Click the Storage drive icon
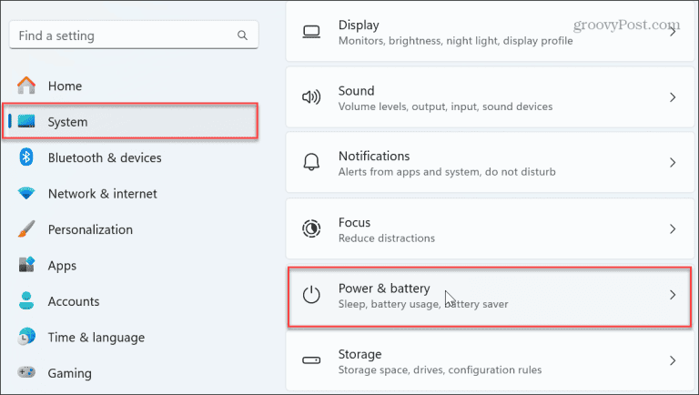 [311, 360]
